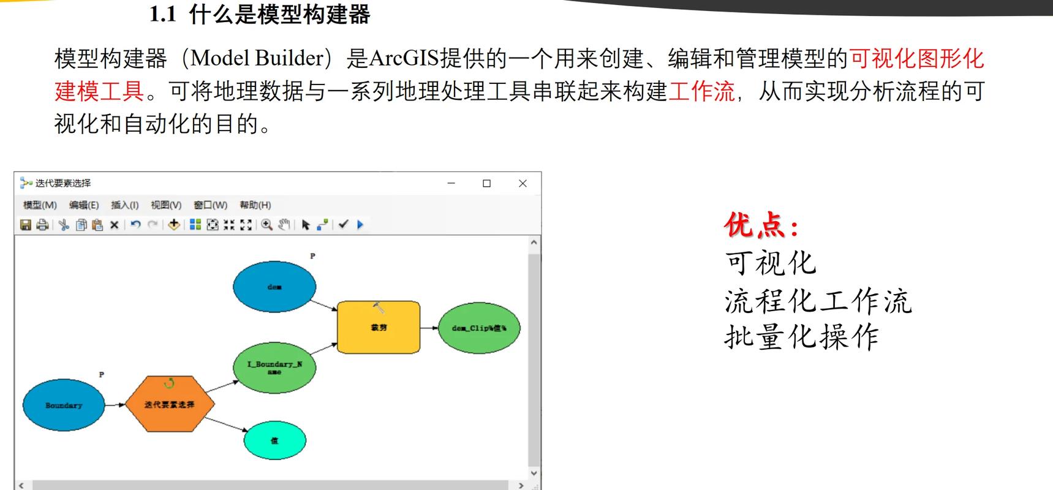This screenshot has height=490, width=1053.
Task: Select the blue dem input ellipse
Action: tap(274, 287)
